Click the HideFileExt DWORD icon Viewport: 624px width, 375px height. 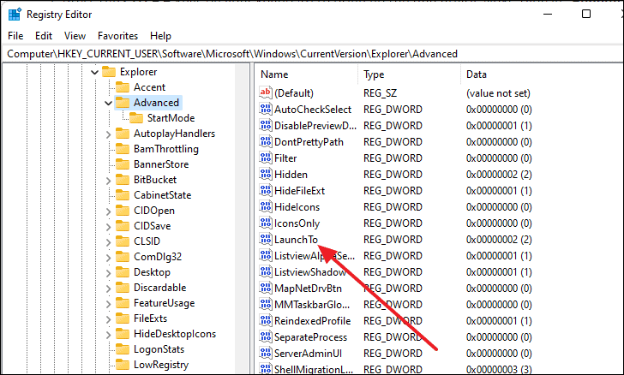point(266,190)
